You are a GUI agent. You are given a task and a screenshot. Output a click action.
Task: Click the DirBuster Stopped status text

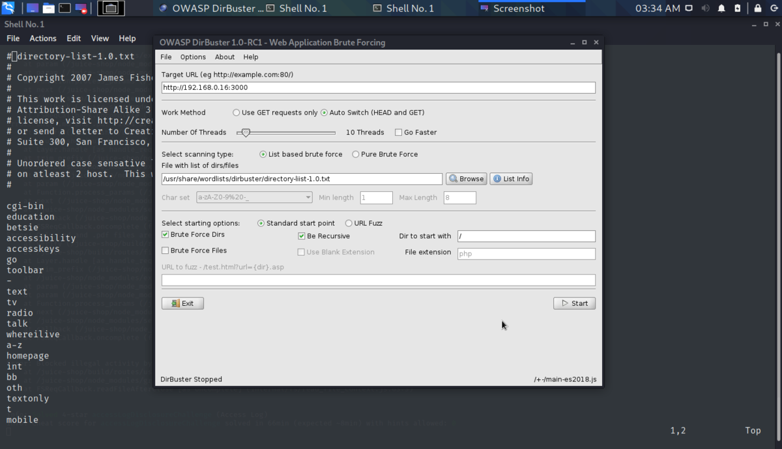tap(191, 379)
